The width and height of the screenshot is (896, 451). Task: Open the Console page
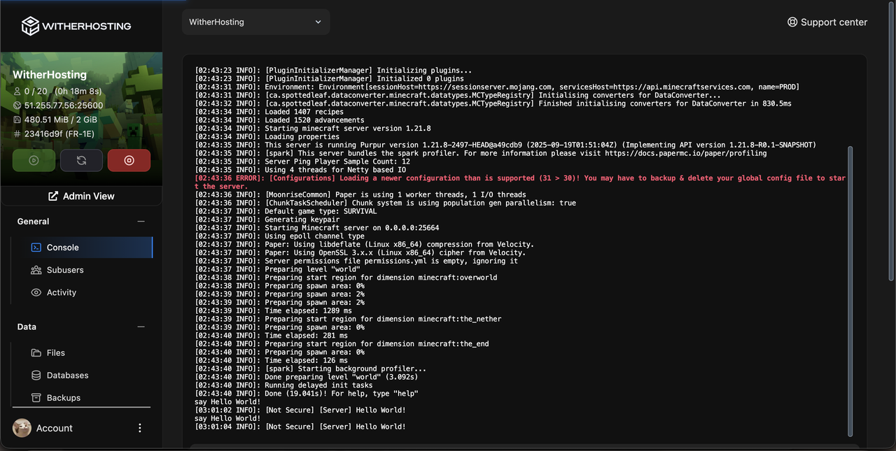[82, 248]
